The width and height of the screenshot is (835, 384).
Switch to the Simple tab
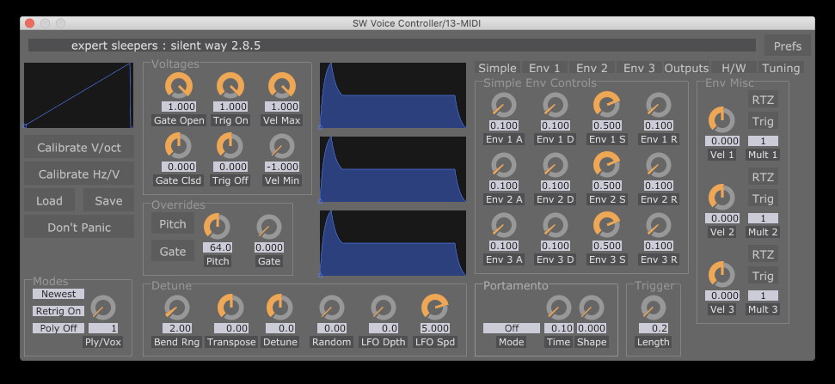(x=497, y=68)
